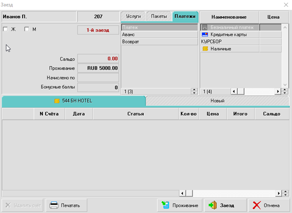Open the Пакеты tab
This screenshot has width=292, height=213.
tap(159, 16)
